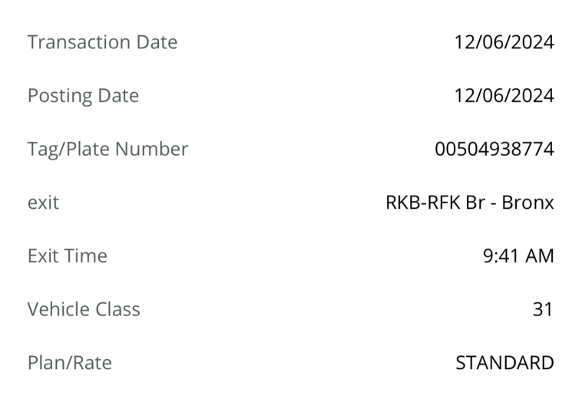Click the Transaction Date value 12/06/2024

point(504,42)
